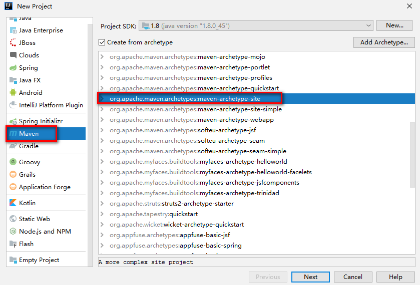Viewport: 420px width, 285px height.
Task: Click the project type list scrollbar
Action: click(90, 144)
